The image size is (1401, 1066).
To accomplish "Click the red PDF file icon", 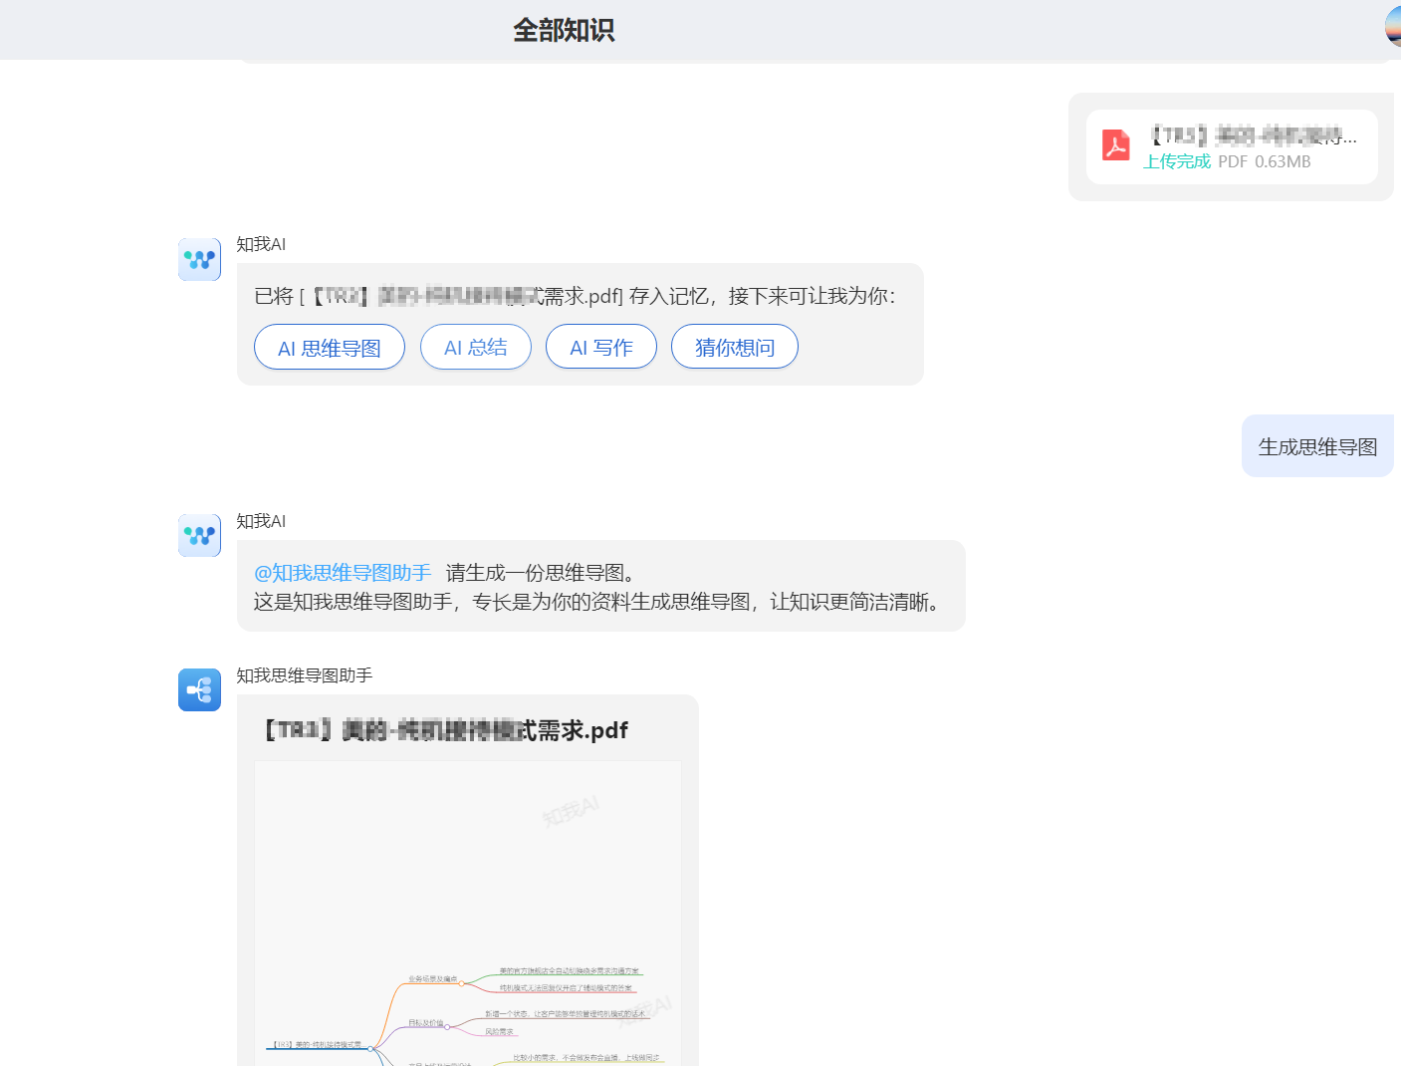I will 1115,145.
